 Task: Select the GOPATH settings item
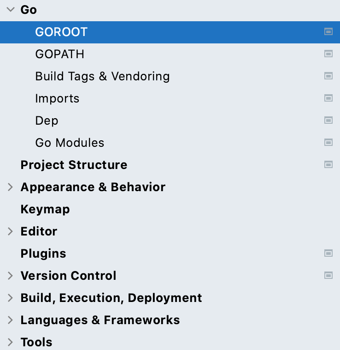[x=59, y=54]
